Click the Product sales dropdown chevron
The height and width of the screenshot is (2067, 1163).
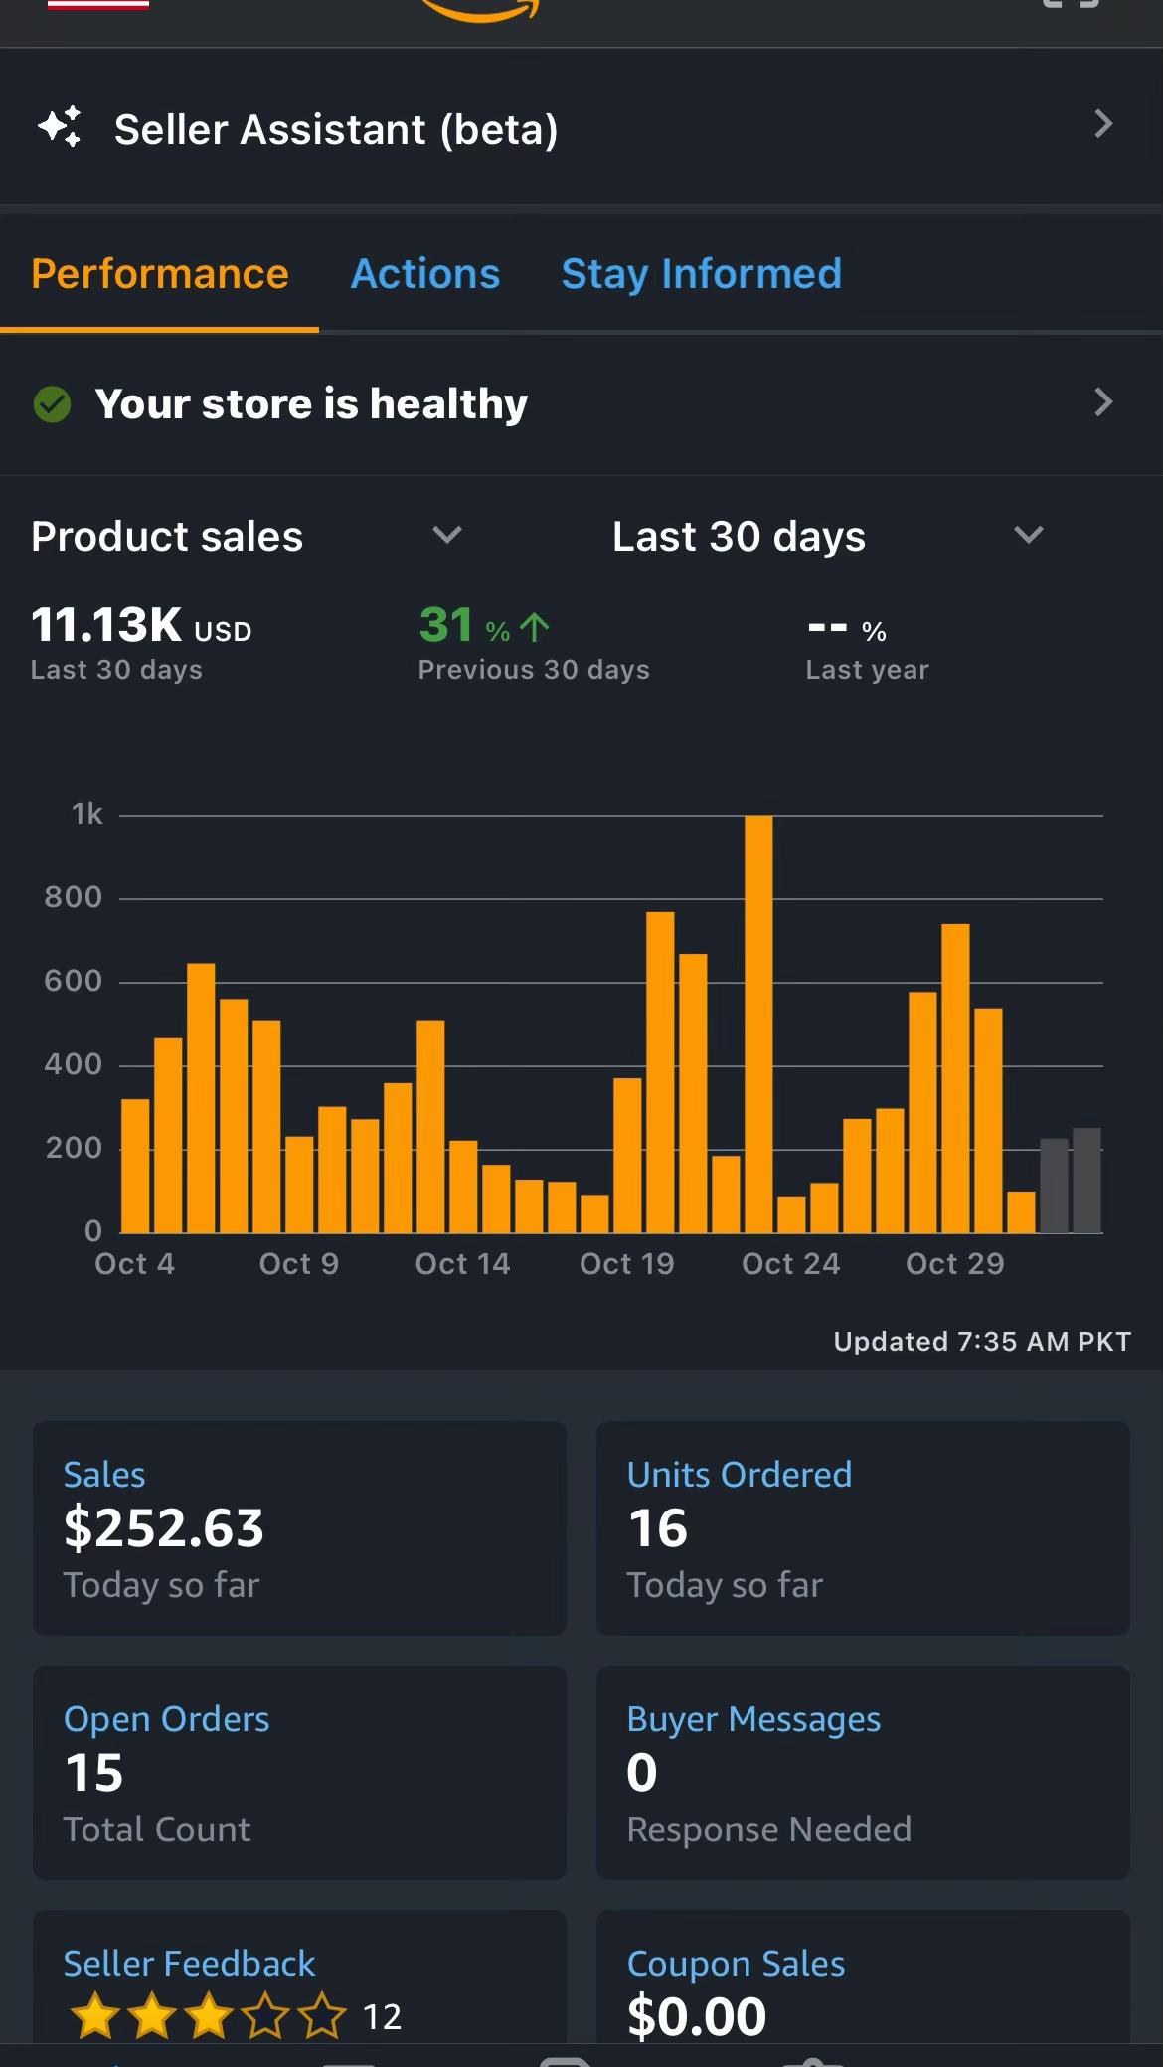pyautogui.click(x=447, y=535)
